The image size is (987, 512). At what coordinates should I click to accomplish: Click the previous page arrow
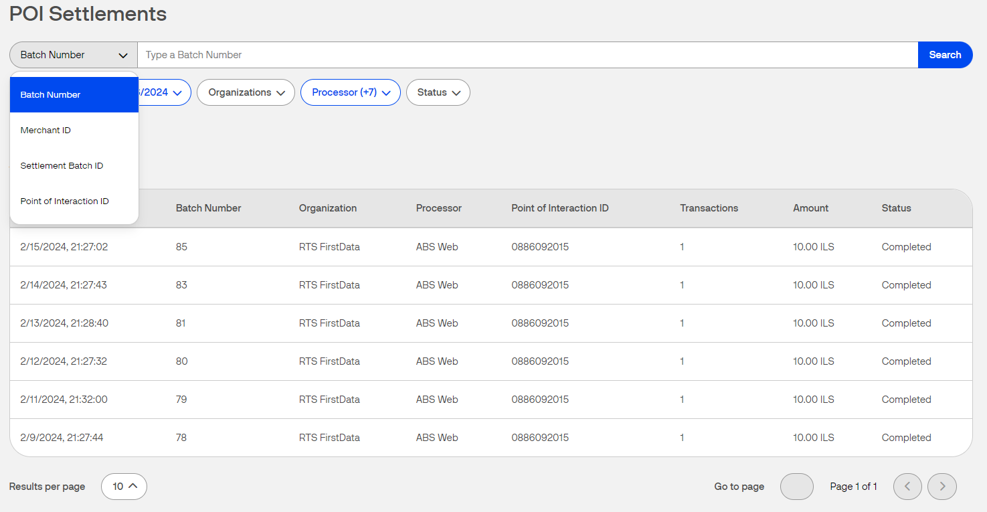[x=907, y=487]
